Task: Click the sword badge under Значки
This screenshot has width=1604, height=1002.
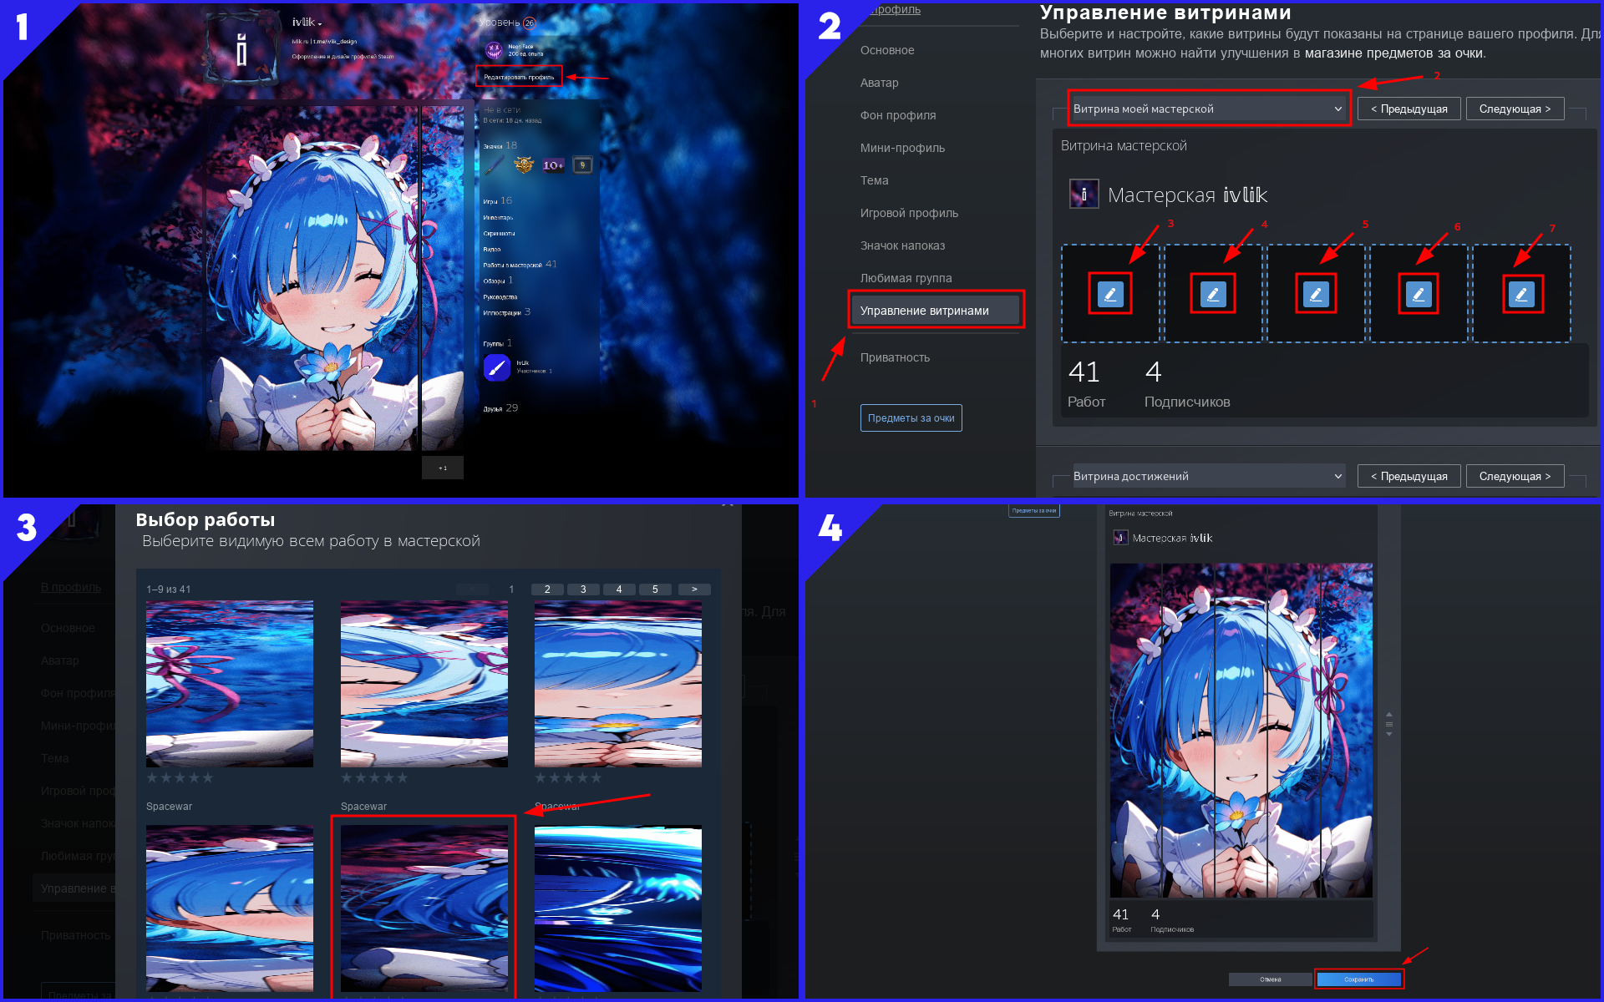Action: (495, 164)
